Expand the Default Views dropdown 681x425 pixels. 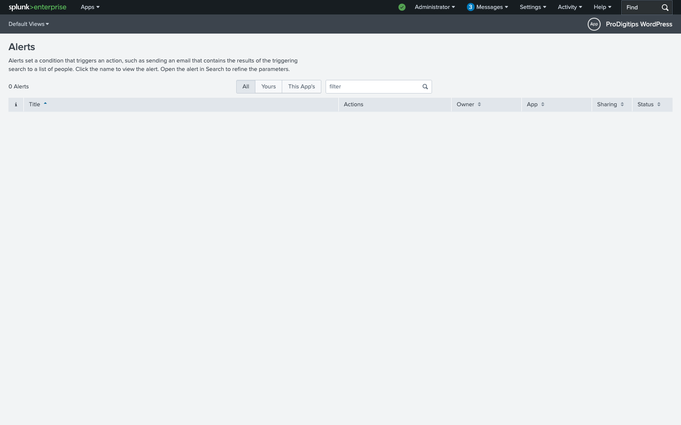click(29, 24)
